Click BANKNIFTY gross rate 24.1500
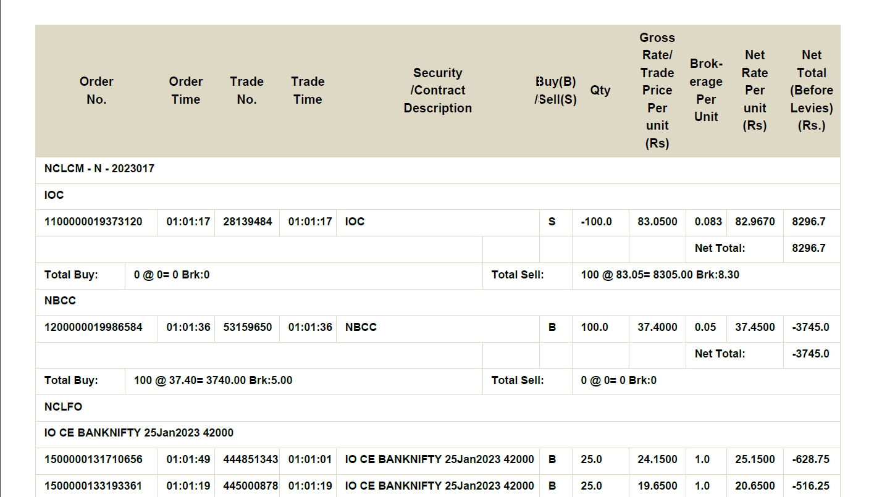The height and width of the screenshot is (497, 874). [x=657, y=459]
